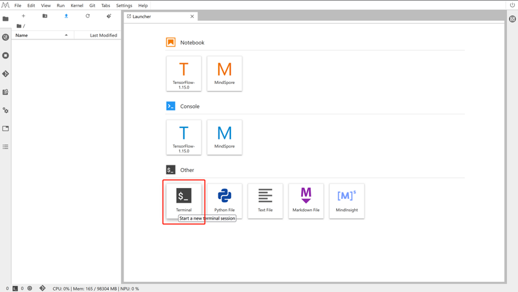Viewport: 518px width, 292px height.
Task: Open the Help menu
Action: tap(142, 6)
